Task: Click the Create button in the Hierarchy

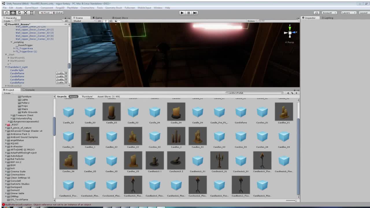Action: 7,21
